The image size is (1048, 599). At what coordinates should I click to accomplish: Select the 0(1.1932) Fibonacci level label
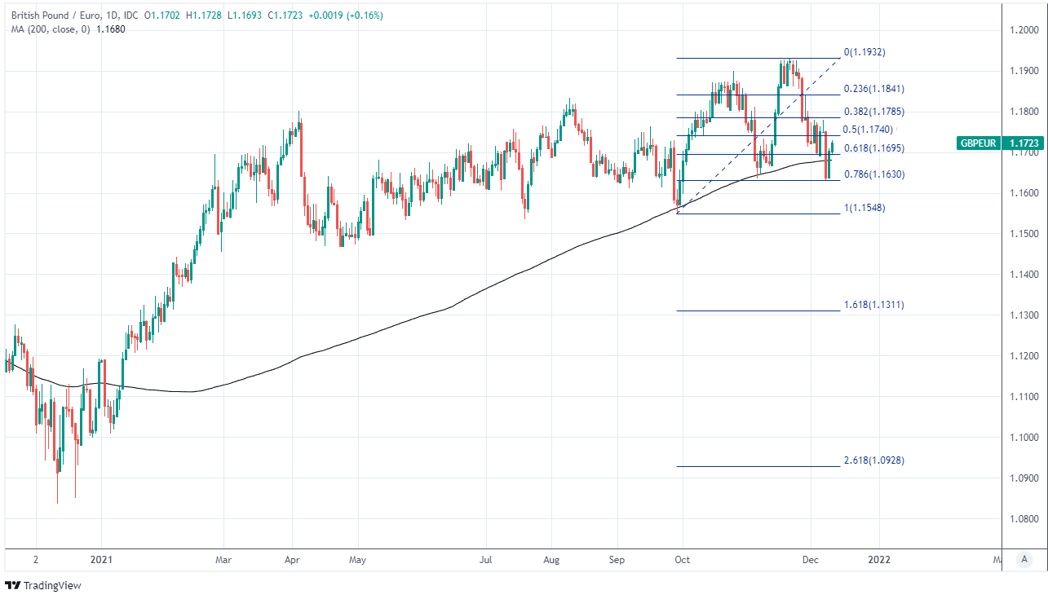(864, 52)
